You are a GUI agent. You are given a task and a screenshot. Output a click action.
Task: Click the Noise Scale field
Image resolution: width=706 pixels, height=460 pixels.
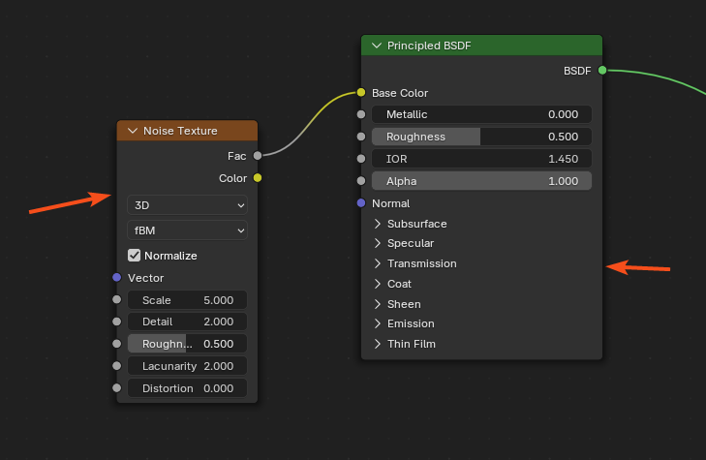tap(187, 300)
